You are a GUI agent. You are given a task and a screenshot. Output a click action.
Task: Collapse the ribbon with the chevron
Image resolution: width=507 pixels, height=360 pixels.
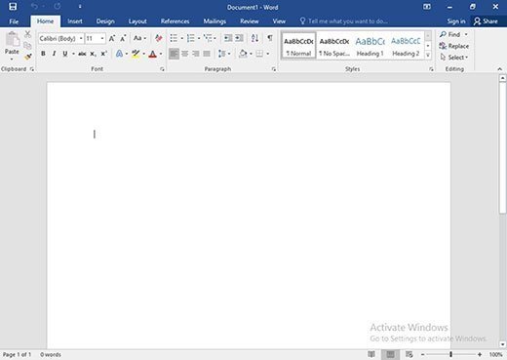(499, 69)
